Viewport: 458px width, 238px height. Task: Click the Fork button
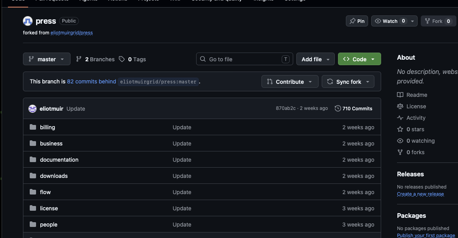click(x=438, y=21)
